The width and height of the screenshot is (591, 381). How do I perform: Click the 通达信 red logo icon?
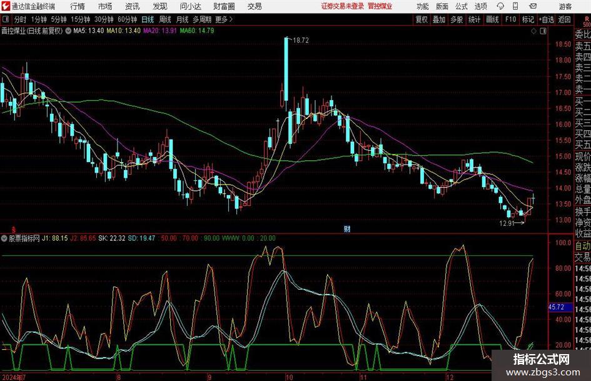pyautogui.click(x=6, y=6)
